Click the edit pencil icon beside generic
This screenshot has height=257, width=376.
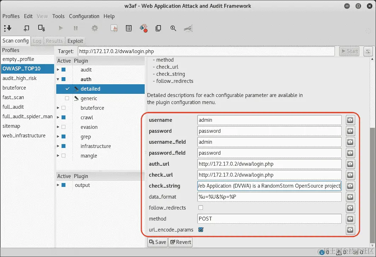[x=76, y=98]
